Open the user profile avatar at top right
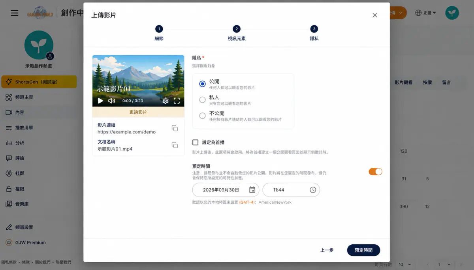The image size is (474, 270). click(452, 13)
